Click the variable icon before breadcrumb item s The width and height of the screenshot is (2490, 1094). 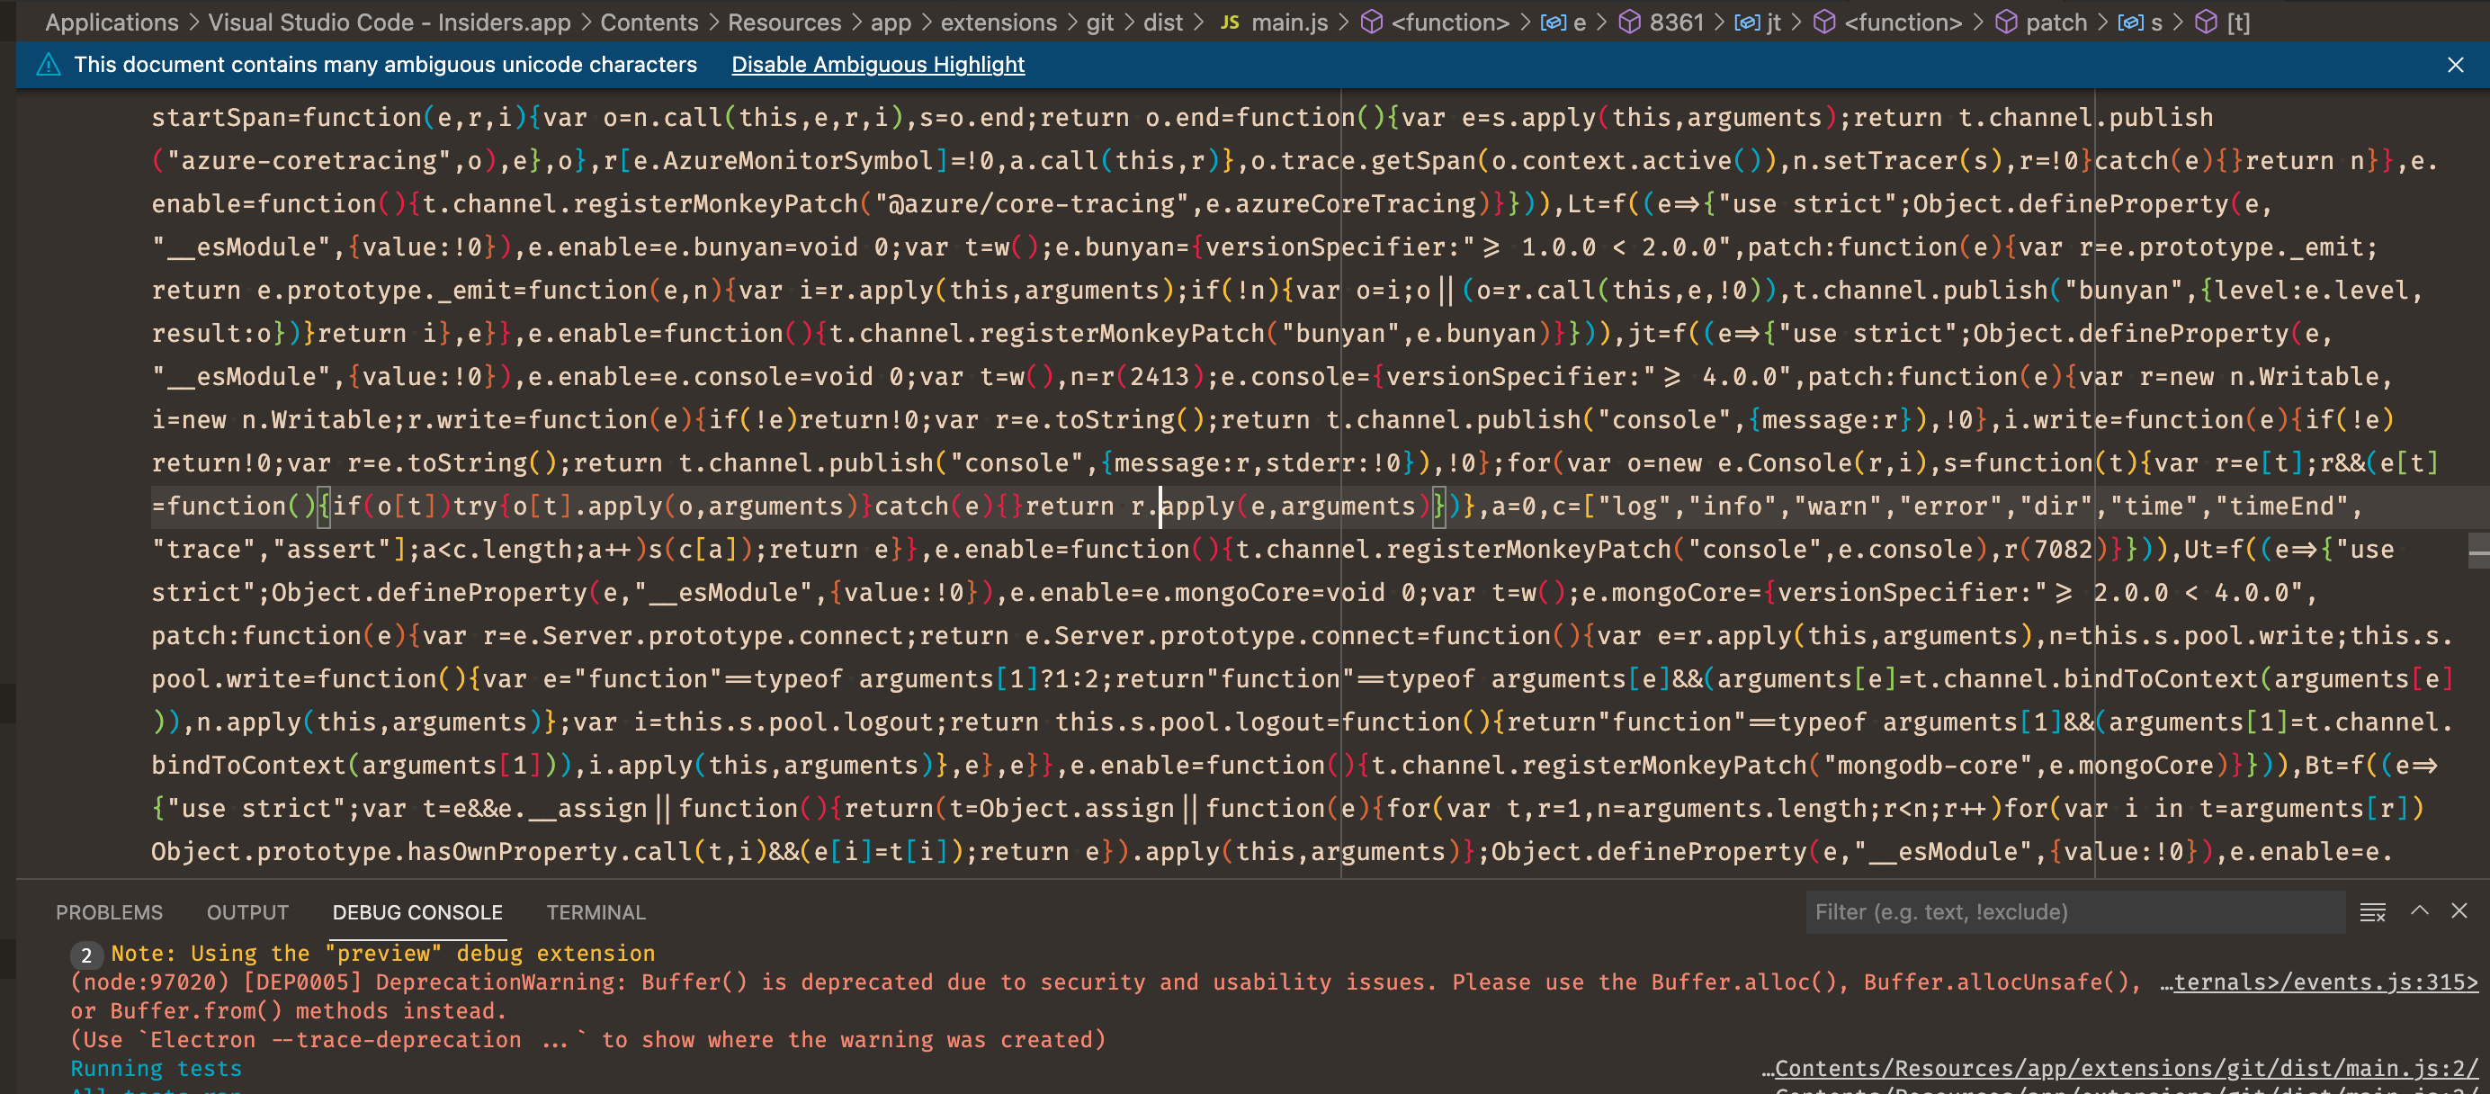[2132, 22]
